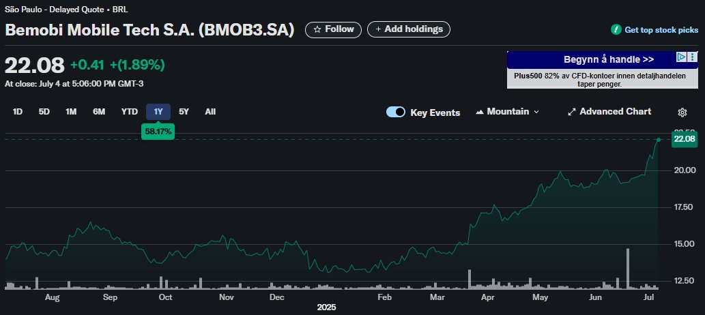The width and height of the screenshot is (705, 315).
Task: Open the Advanced Chart view
Action: 609,111
